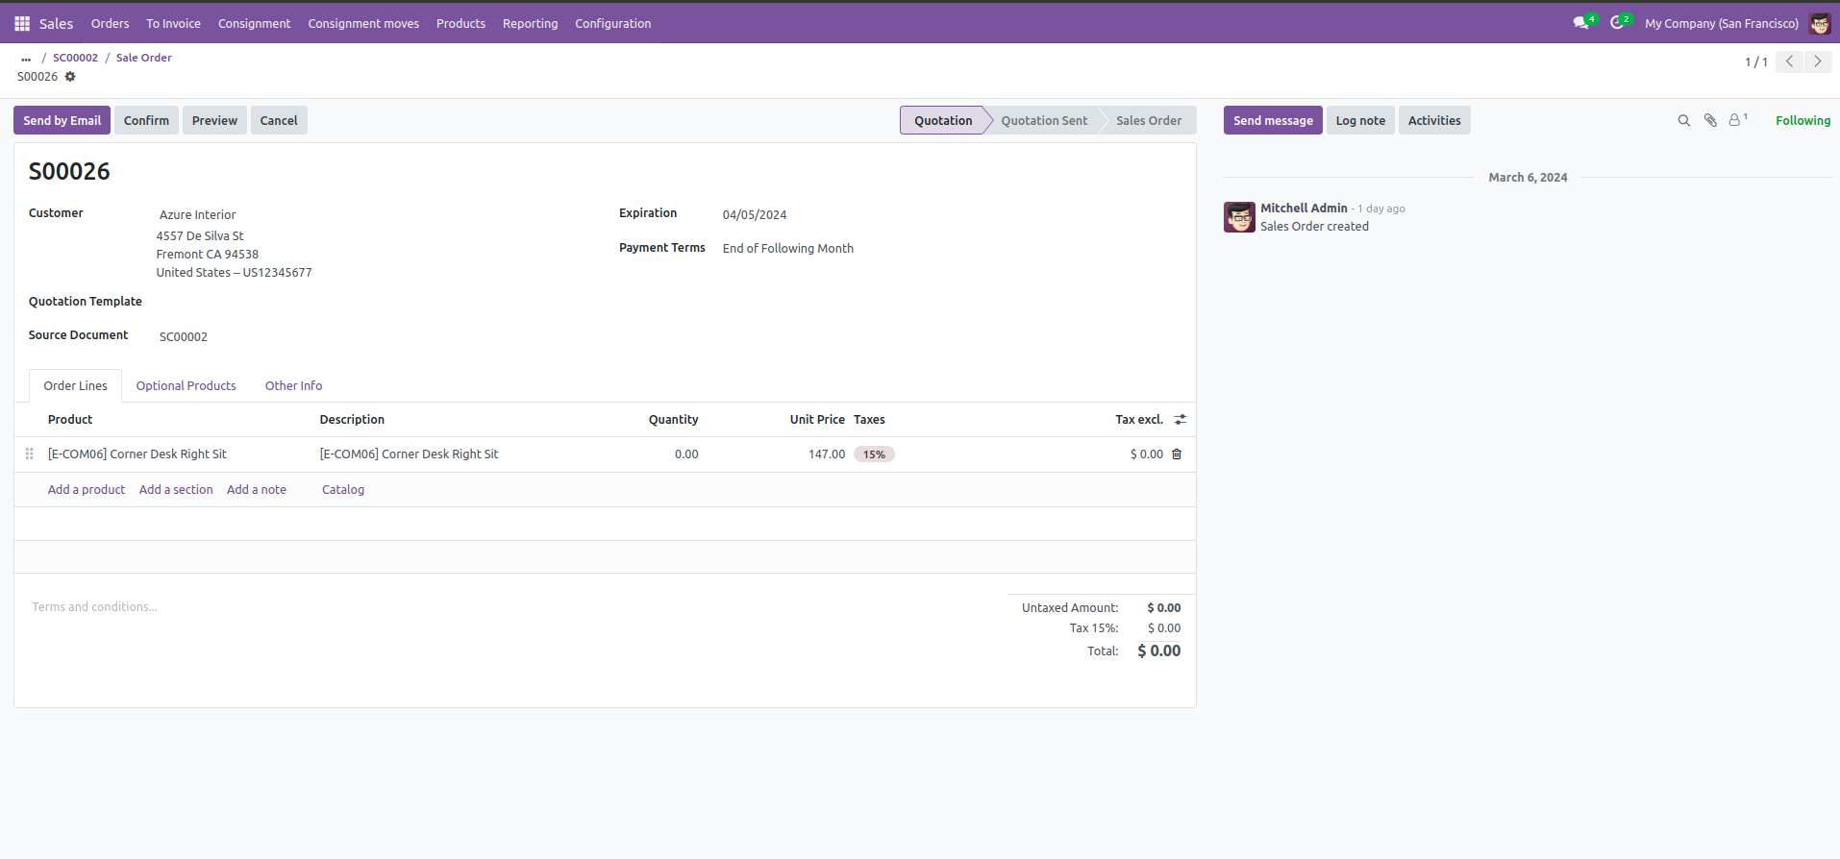This screenshot has width=1840, height=859.
Task: Click the empty Quotation Template field
Action: tap(375, 303)
